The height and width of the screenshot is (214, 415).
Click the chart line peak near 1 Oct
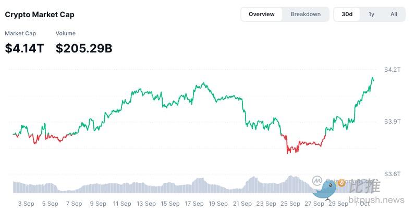372,78
